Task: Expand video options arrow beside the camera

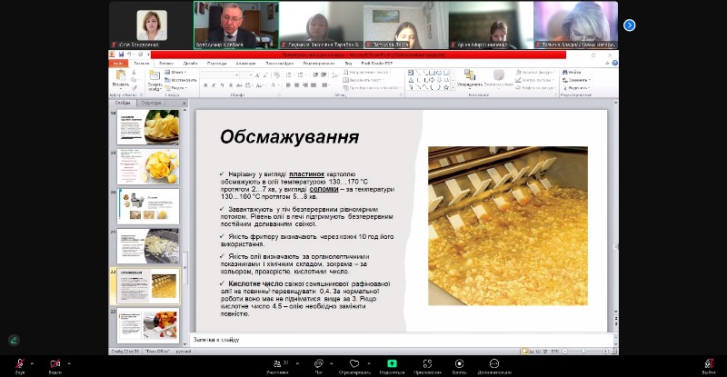Action: pos(69,363)
